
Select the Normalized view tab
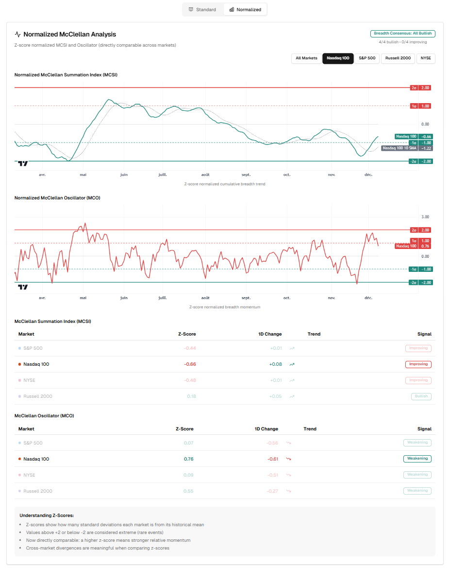point(245,9)
